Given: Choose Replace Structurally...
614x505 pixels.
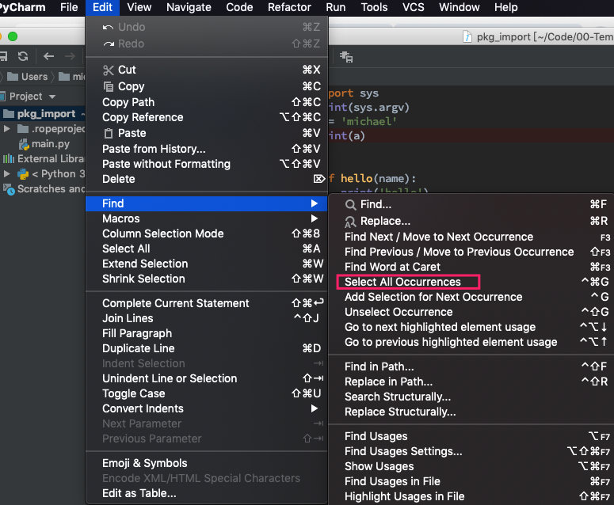Looking at the screenshot, I should [x=471, y=412].
